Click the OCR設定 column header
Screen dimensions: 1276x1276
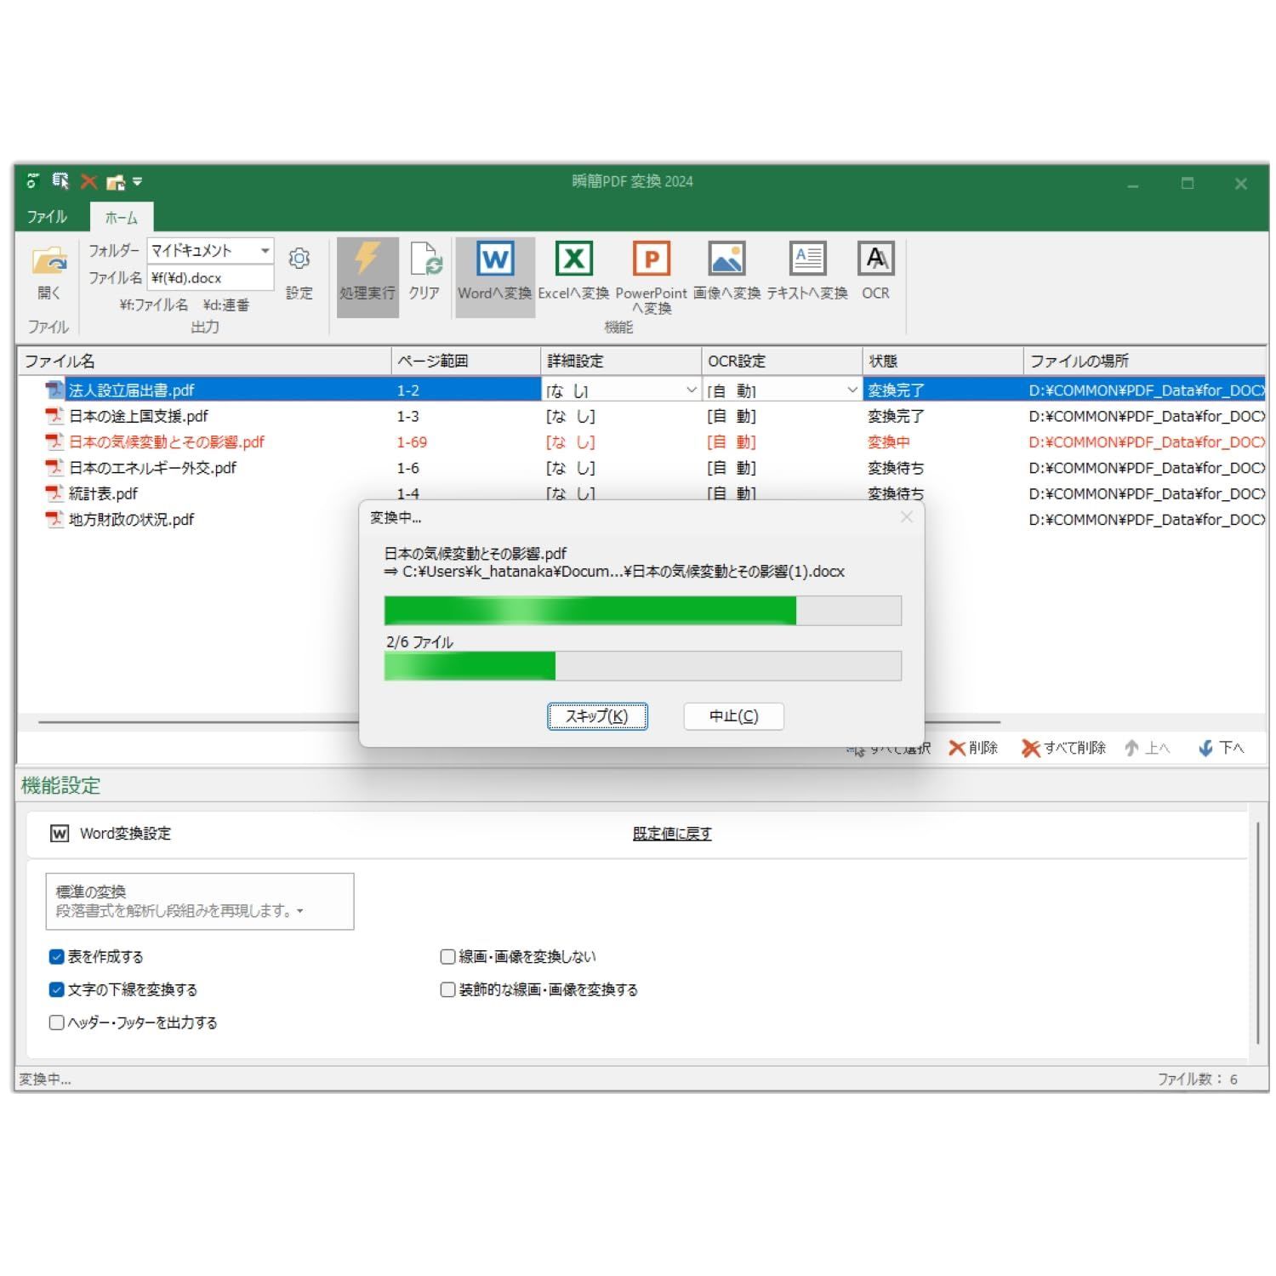pos(782,361)
